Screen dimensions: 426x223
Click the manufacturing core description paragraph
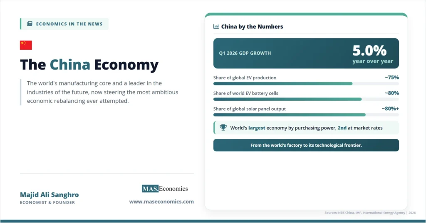click(102, 92)
